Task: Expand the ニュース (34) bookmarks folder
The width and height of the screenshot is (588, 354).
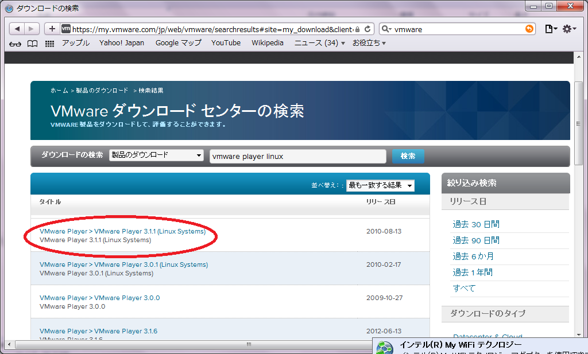Action: (319, 43)
